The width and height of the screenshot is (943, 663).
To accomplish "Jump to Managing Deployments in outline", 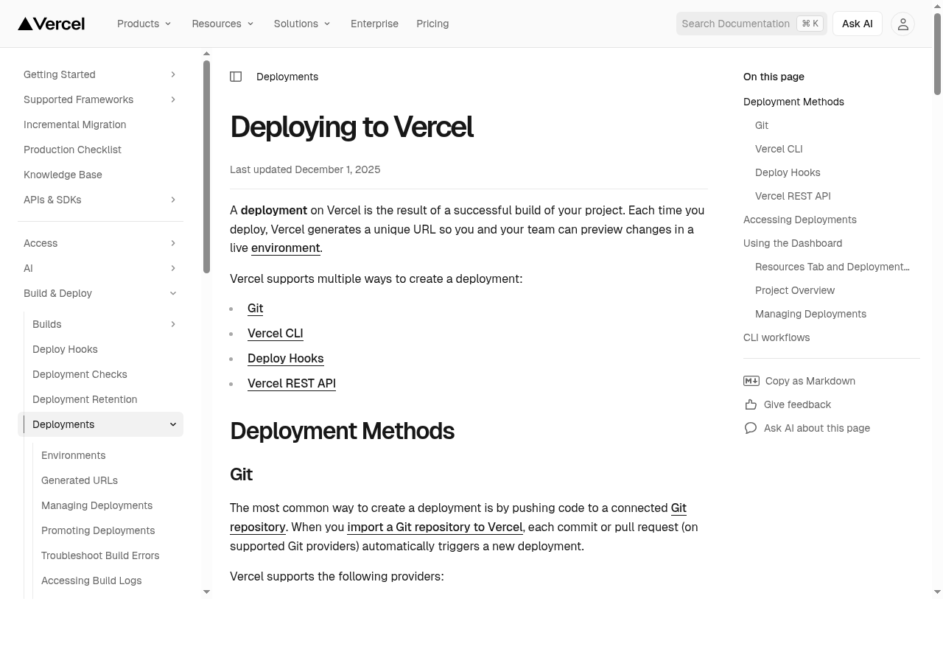I will click(x=810, y=314).
